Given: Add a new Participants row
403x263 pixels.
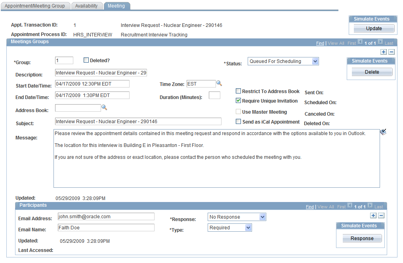Looking at the screenshot, I should (373, 215).
